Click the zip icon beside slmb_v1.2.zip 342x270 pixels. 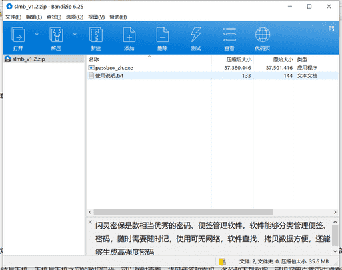coord(8,59)
